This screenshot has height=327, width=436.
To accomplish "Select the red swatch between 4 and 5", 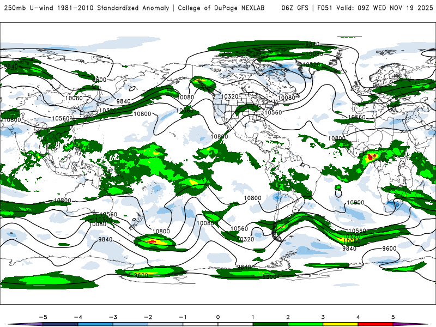I will 376,324.
